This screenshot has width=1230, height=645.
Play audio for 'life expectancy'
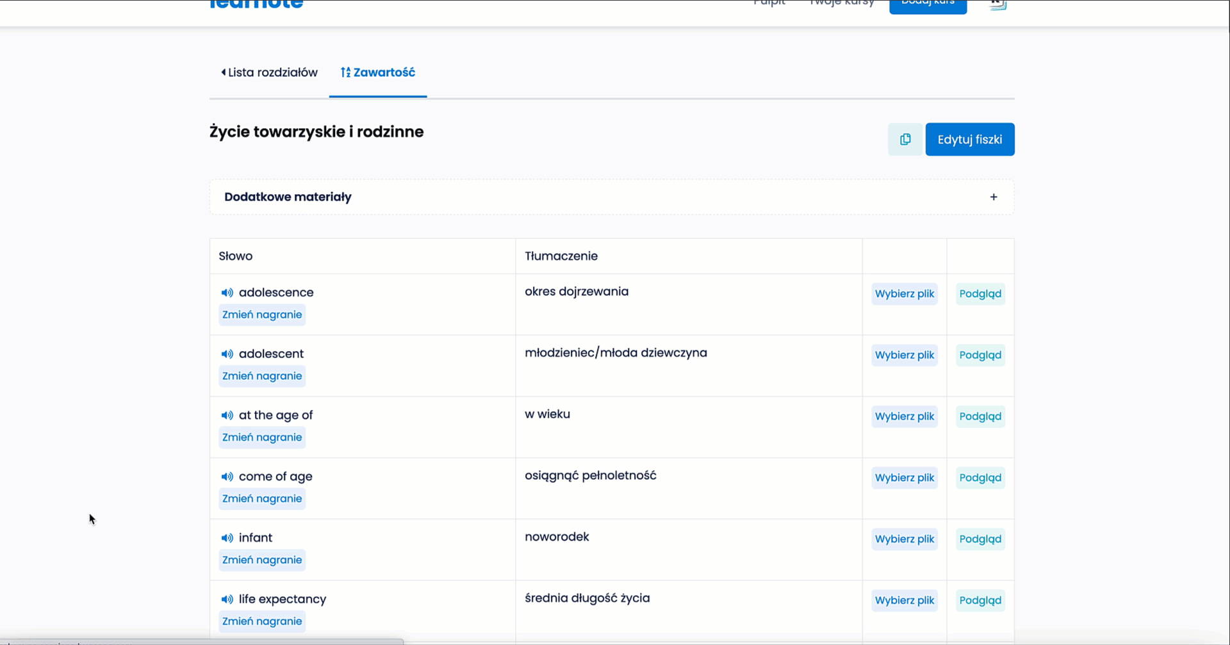point(227,600)
